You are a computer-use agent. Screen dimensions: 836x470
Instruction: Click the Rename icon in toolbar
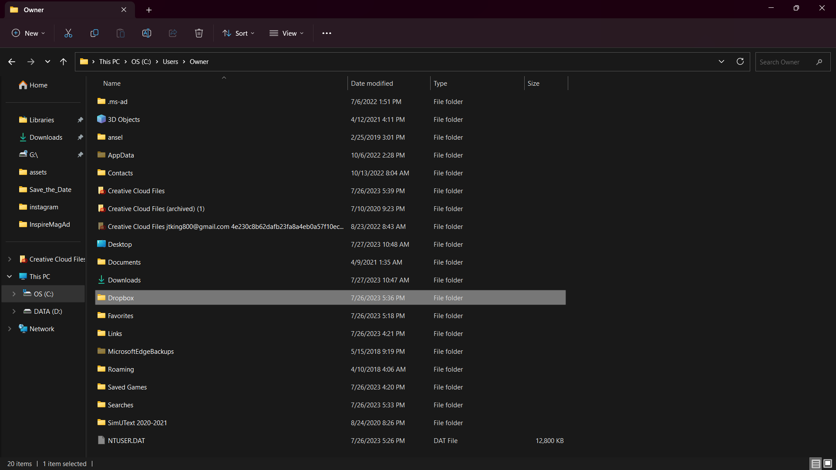tap(147, 33)
